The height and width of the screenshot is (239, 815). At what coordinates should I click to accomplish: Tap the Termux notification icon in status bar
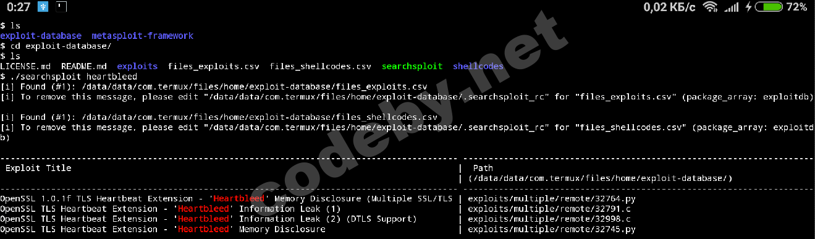(61, 7)
